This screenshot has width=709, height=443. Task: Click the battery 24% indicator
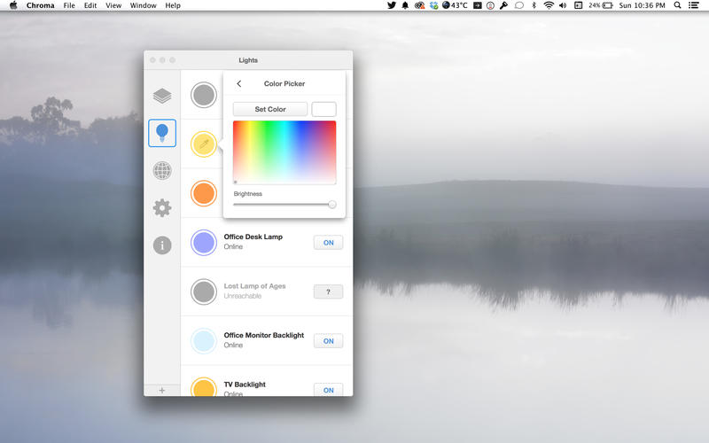point(601,5)
